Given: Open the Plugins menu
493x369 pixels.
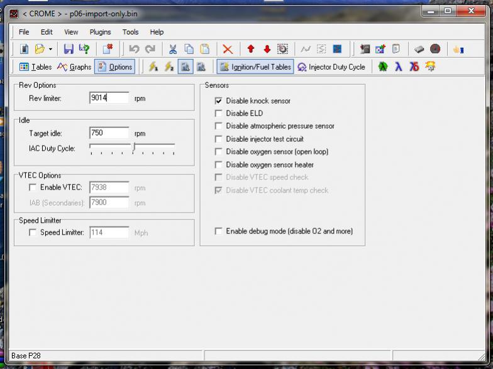Looking at the screenshot, I should [101, 32].
